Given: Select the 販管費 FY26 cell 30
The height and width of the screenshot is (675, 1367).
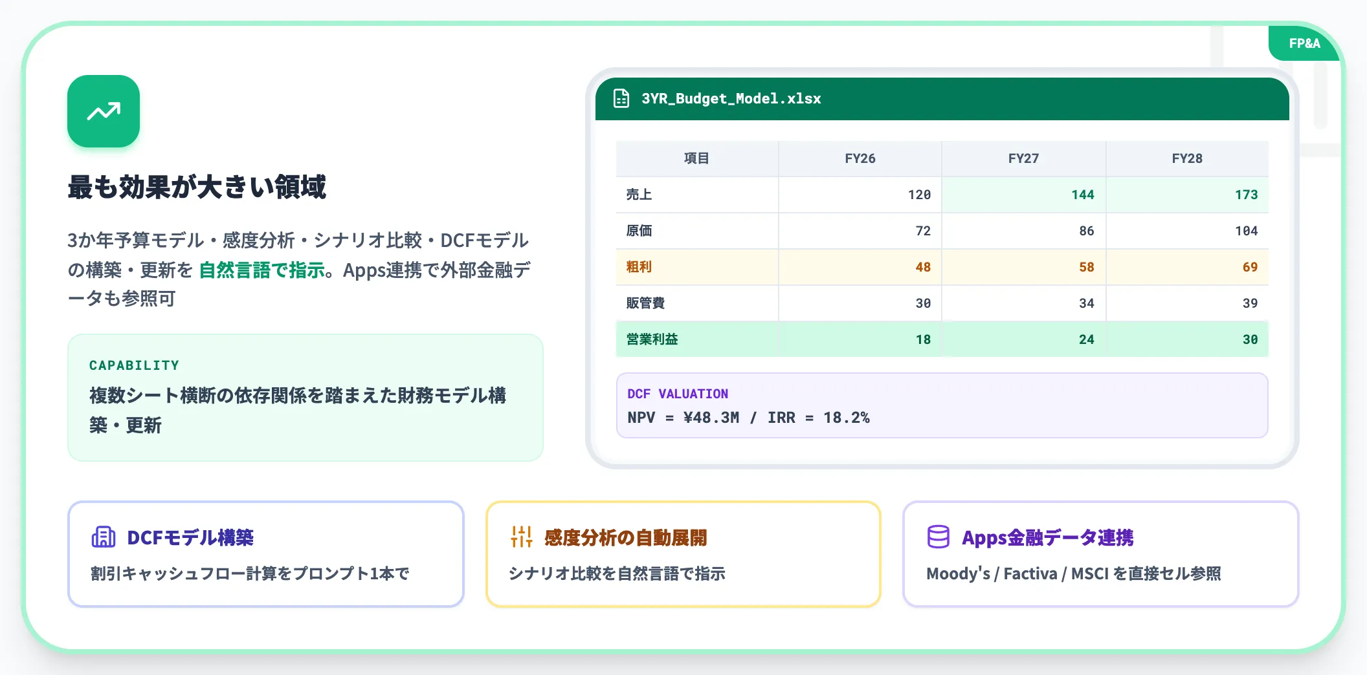Looking at the screenshot, I should pyautogui.click(x=860, y=303).
